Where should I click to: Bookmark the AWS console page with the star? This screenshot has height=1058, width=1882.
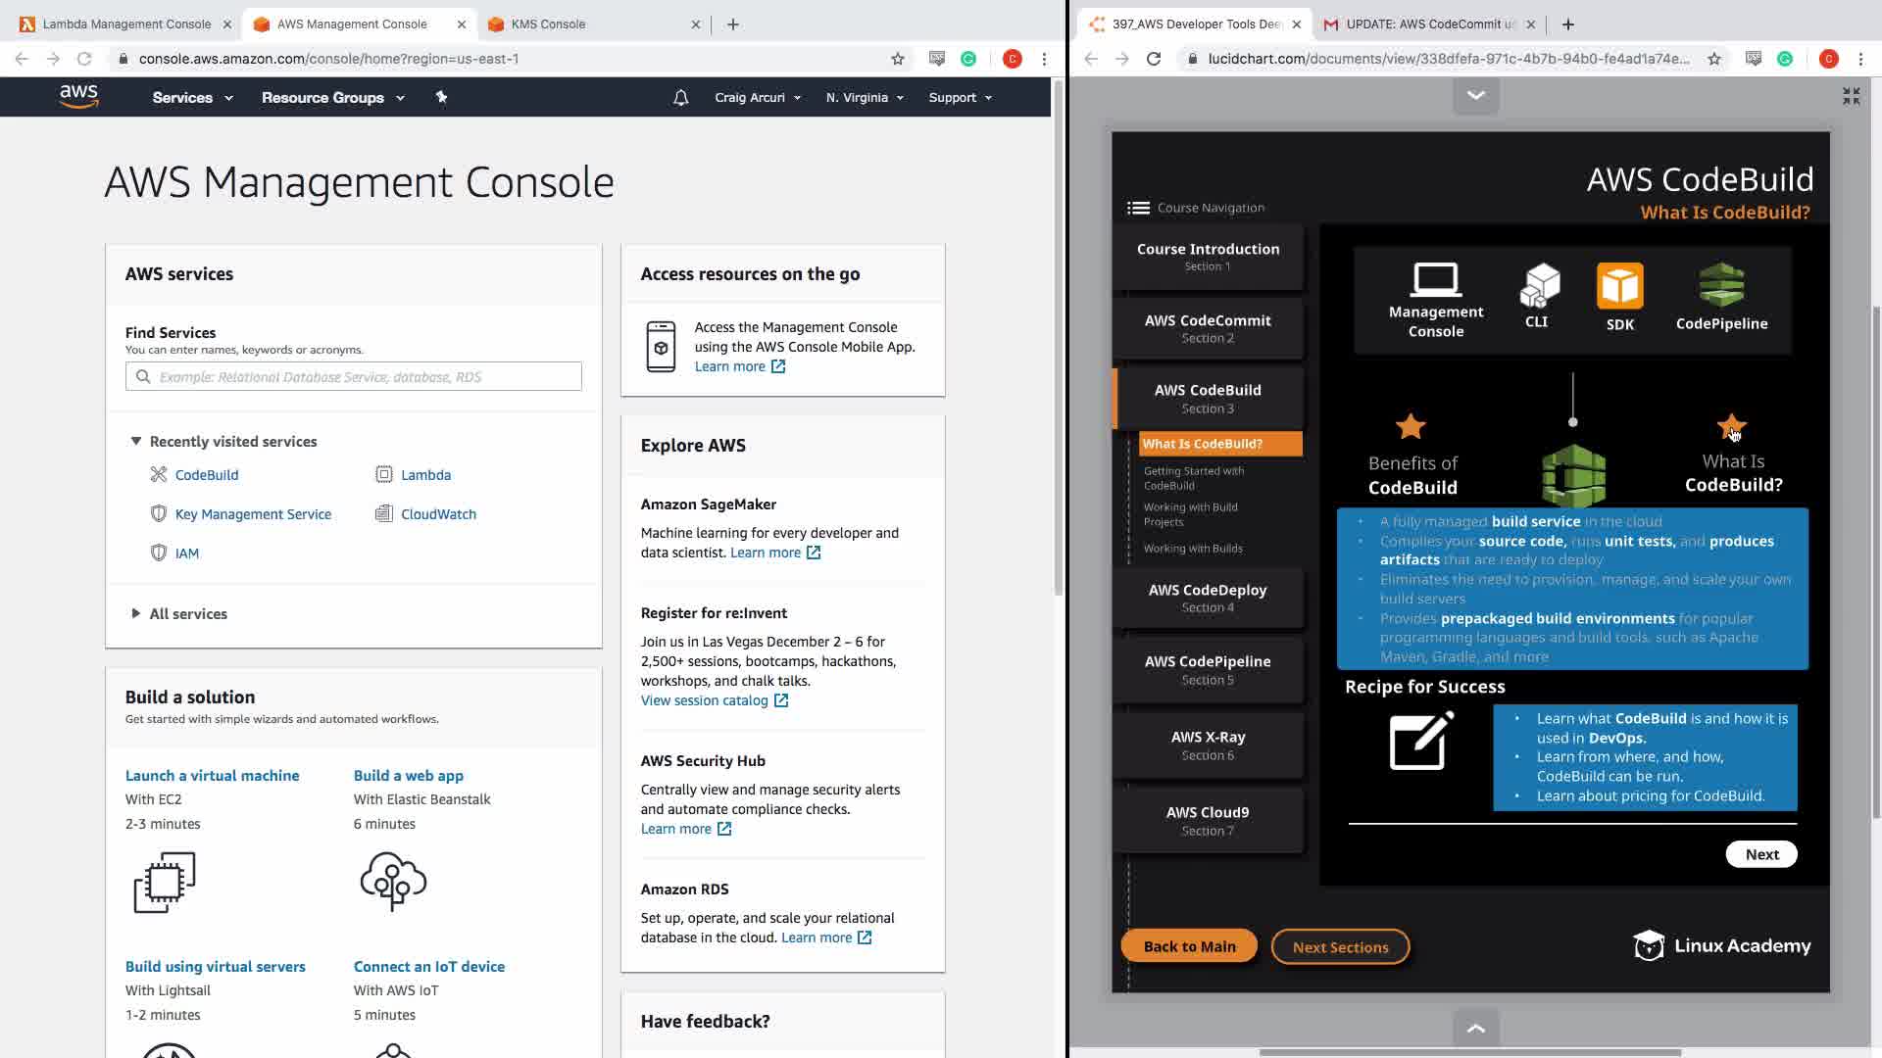pyautogui.click(x=897, y=59)
